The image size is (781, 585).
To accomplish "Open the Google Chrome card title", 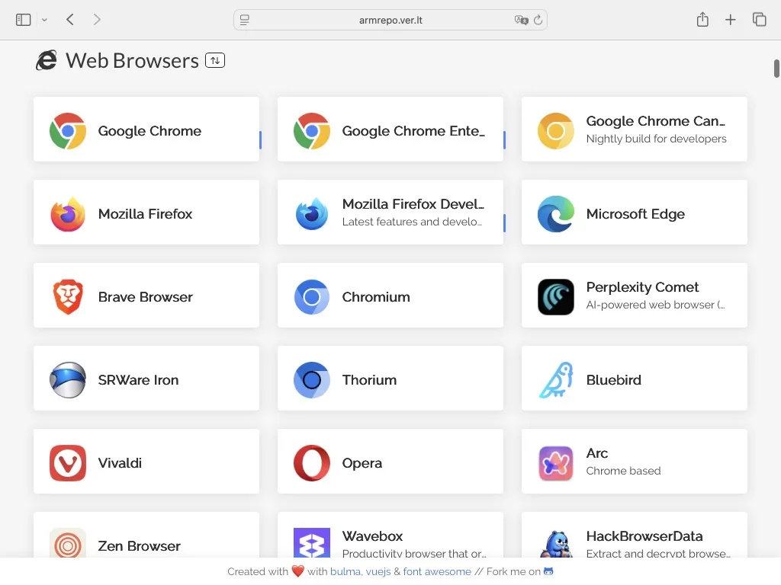I will click(149, 131).
